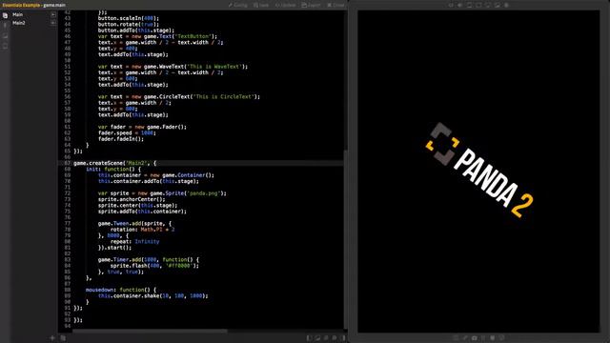Click the second icon in left strip
Viewport: 610px width, 343px height.
click(5, 26)
